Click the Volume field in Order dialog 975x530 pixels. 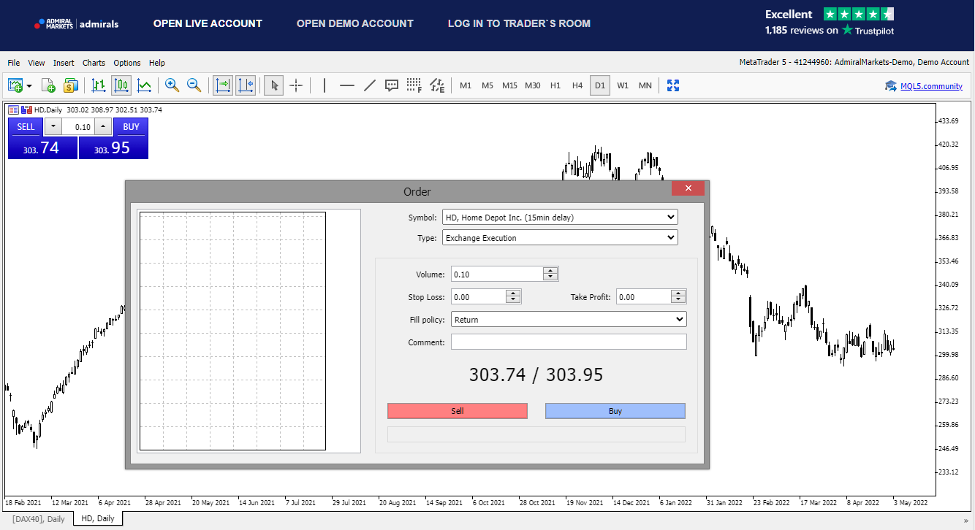point(497,274)
